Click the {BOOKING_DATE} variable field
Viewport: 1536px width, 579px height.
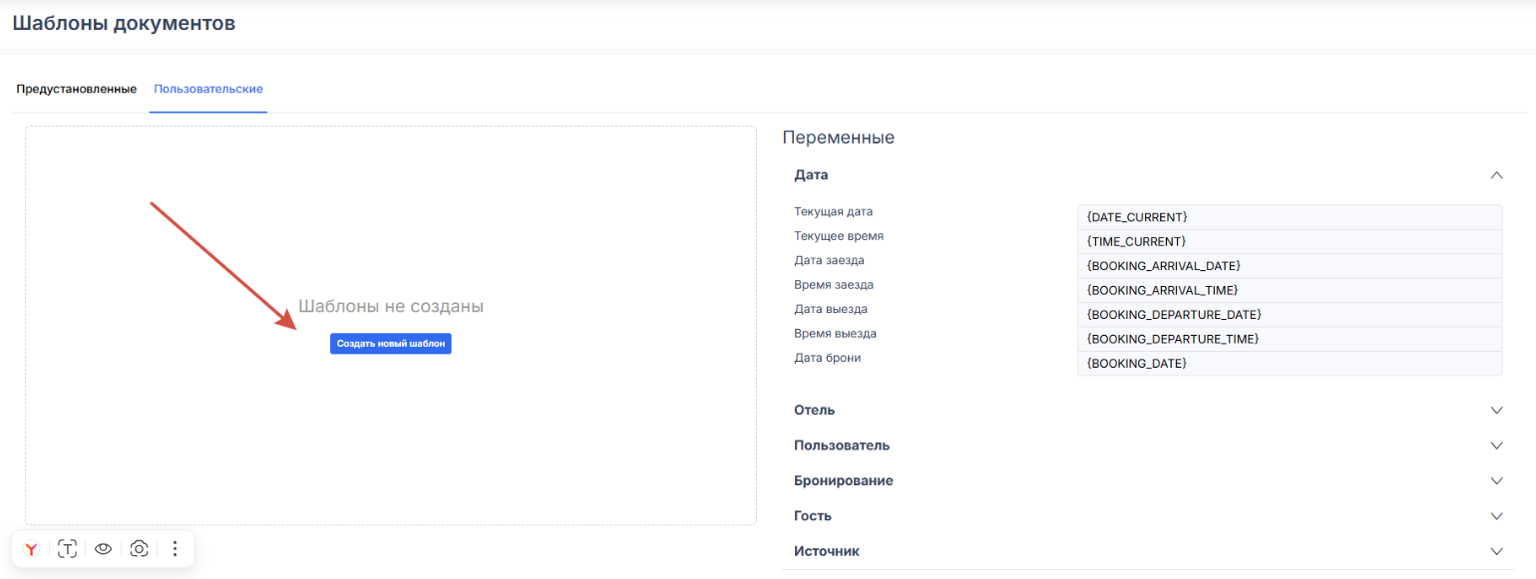[x=1289, y=364]
